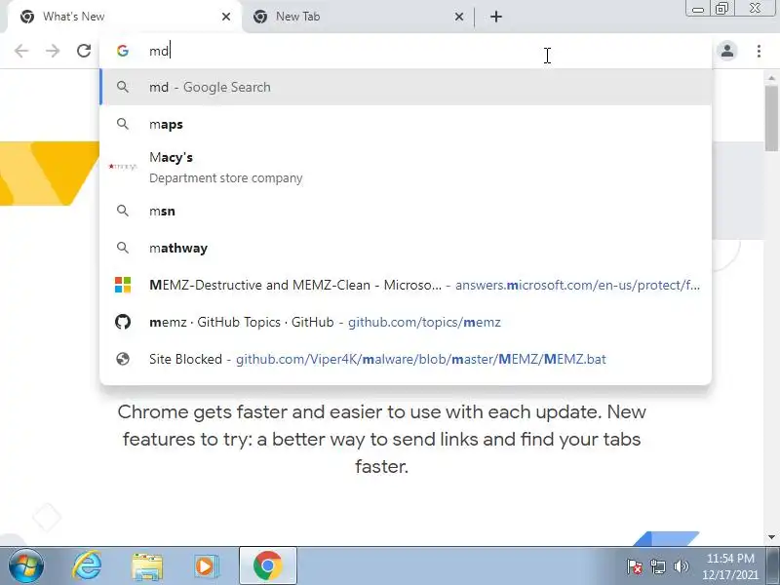Reload the current page
This screenshot has height=585, width=780.
(84, 51)
